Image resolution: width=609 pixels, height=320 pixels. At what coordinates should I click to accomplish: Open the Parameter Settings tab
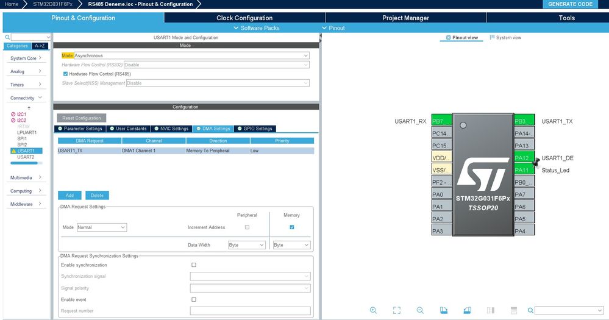pyautogui.click(x=80, y=129)
